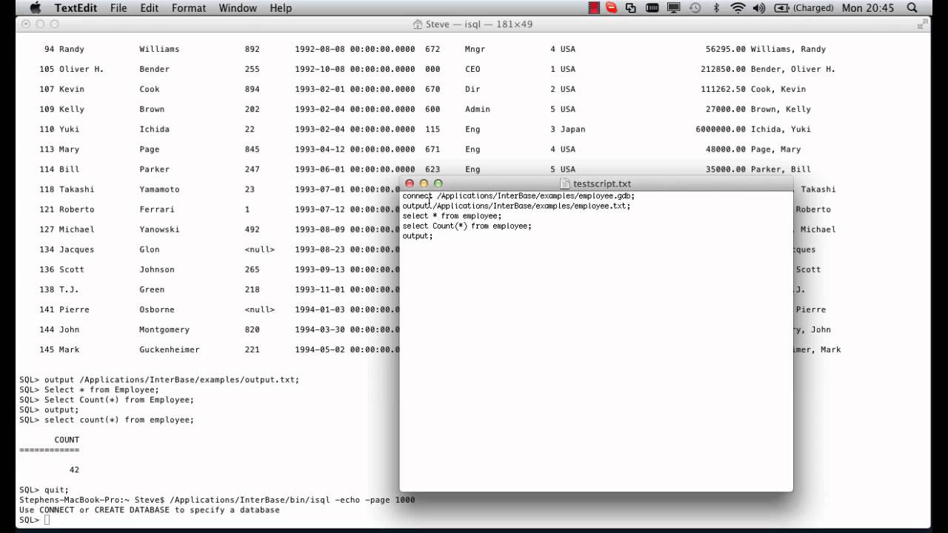This screenshot has width=948, height=533.
Task: Click the COUNT column header in terminal
Action: coord(67,440)
